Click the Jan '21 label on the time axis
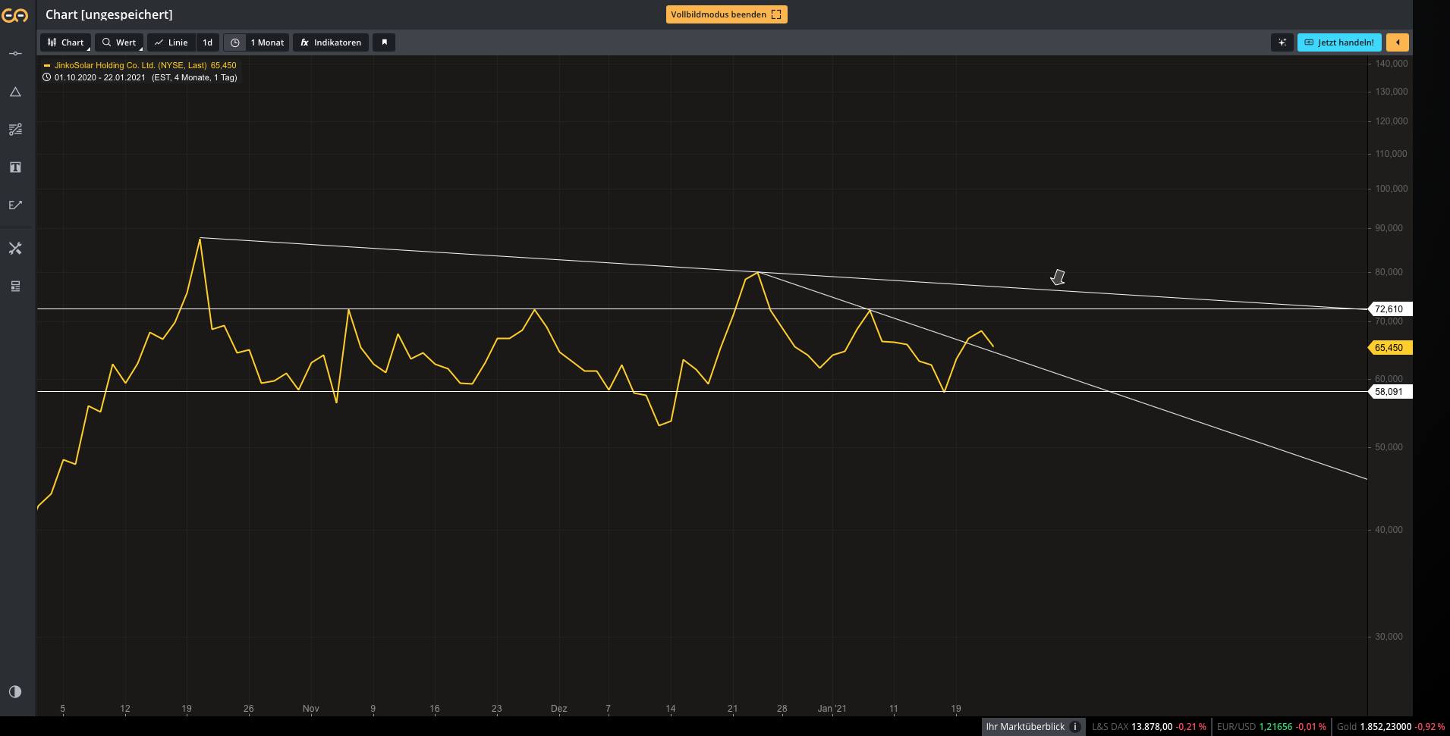 tap(832, 709)
